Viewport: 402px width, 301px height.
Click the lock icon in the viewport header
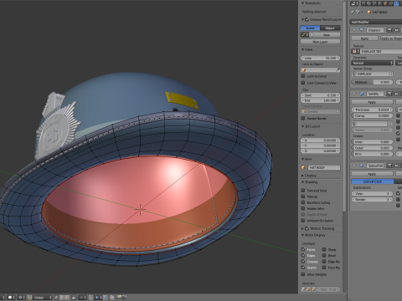point(74,298)
